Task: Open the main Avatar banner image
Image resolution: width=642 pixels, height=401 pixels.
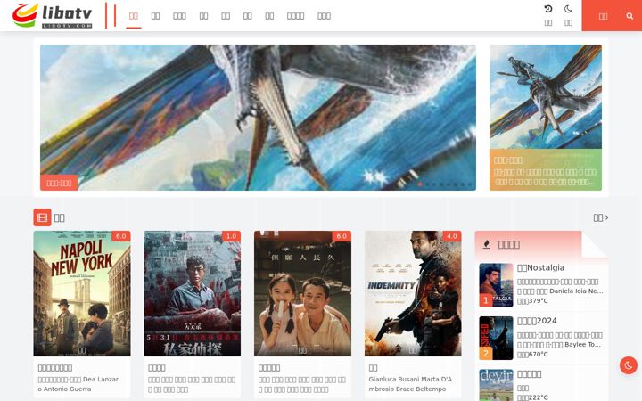Action: point(258,118)
